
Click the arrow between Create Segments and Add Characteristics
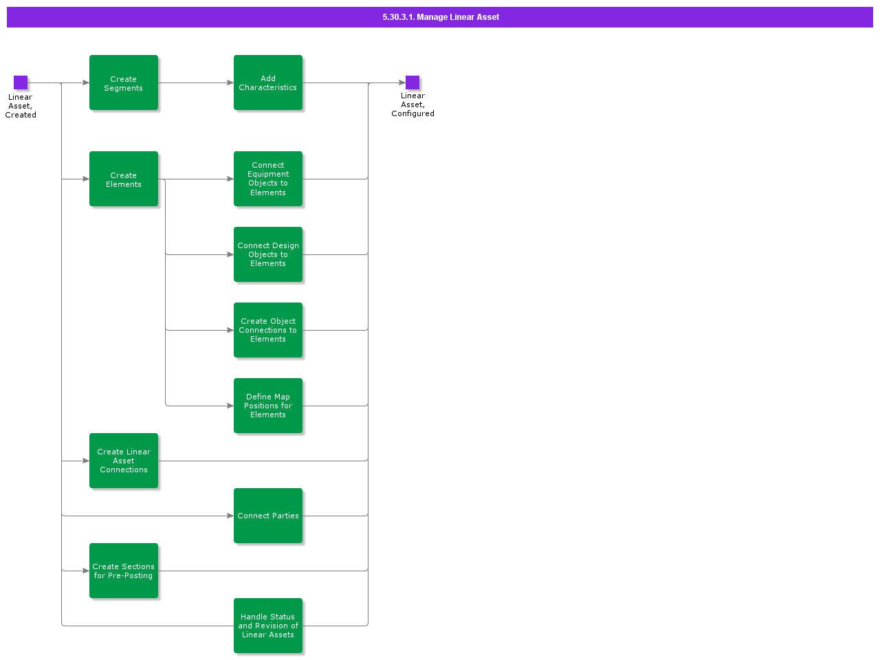(x=196, y=82)
